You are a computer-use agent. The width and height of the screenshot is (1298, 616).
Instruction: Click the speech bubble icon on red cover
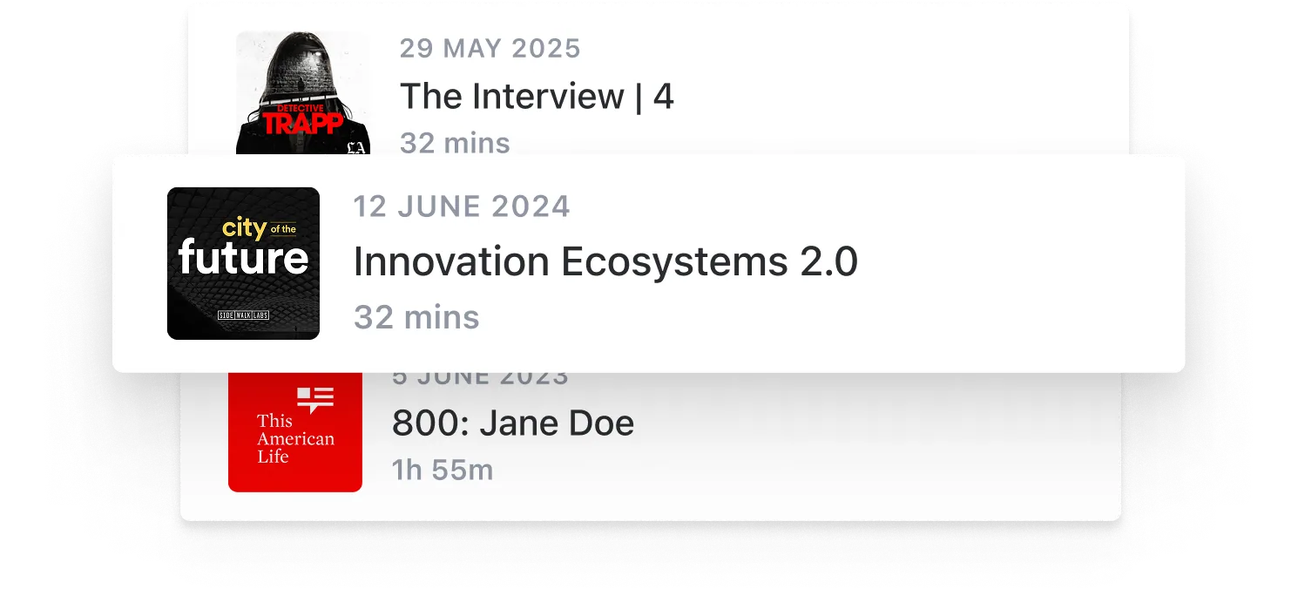point(315,400)
